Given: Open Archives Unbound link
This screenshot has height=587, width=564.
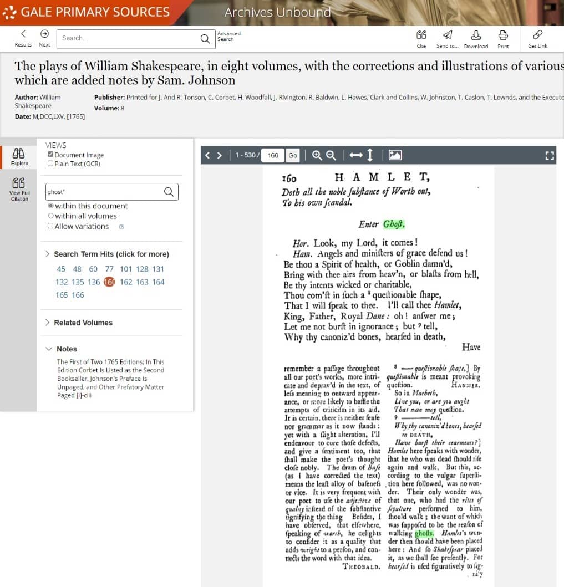Looking at the screenshot, I should (277, 12).
